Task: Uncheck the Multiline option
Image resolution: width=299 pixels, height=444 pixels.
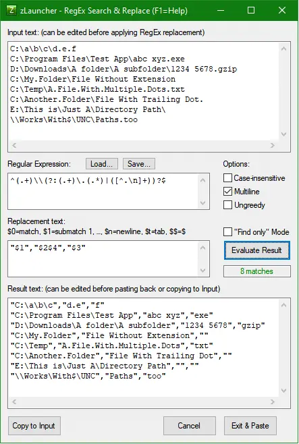Action: (x=227, y=192)
